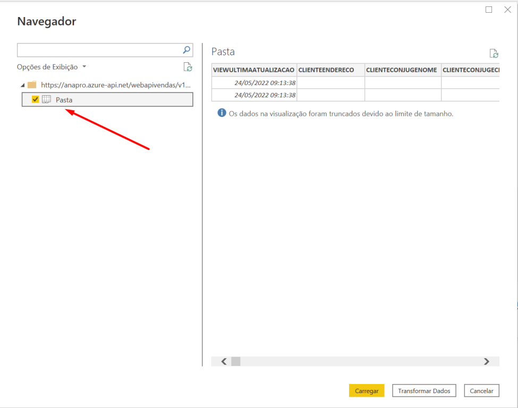
Task: Select the Pasta tree item
Action: click(64, 100)
